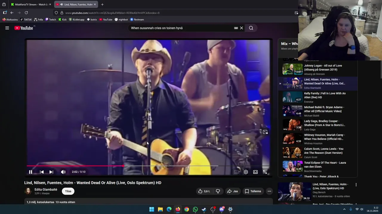Enter fullscreen from the player controls
The height and width of the screenshot is (214, 382).
point(265,172)
